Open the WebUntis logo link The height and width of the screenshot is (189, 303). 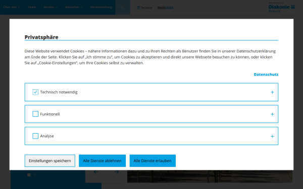[x=165, y=8]
